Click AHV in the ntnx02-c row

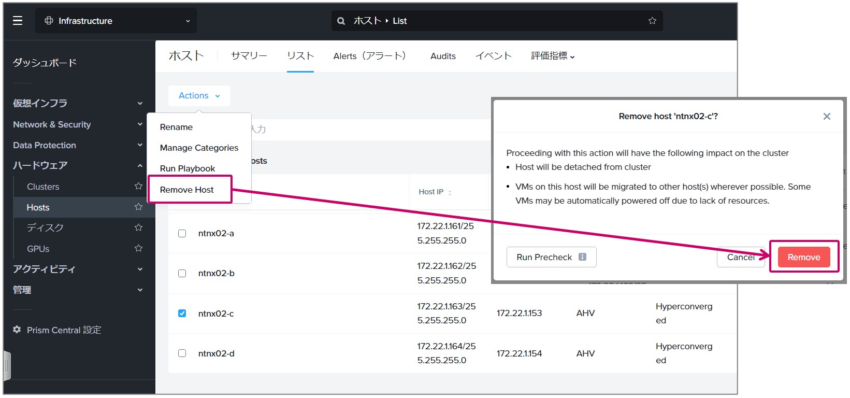point(585,313)
